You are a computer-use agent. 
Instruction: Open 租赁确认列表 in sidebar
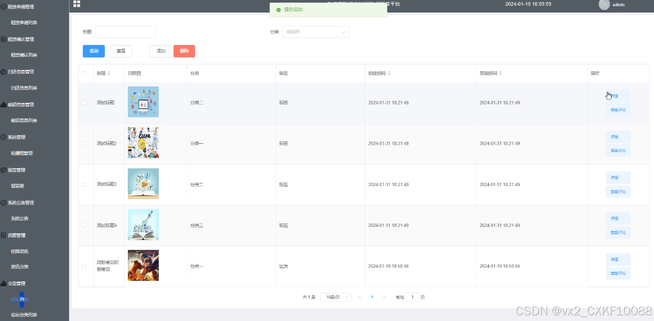(x=24, y=55)
